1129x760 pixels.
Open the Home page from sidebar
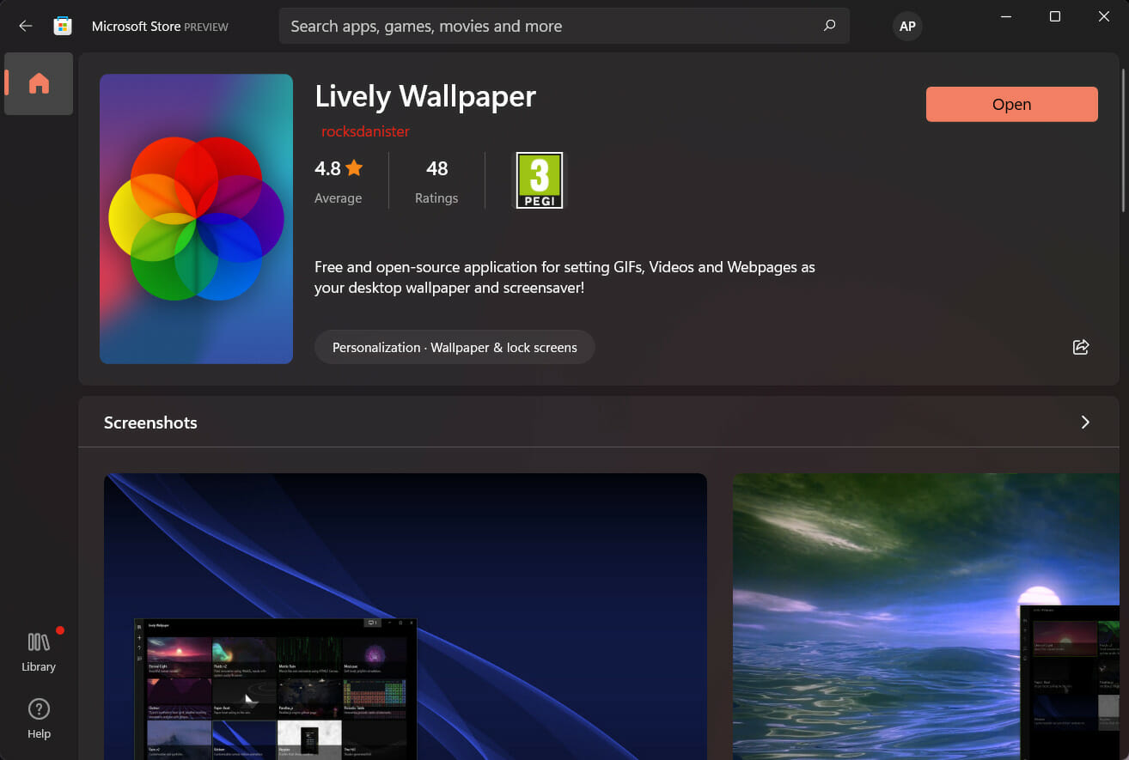click(39, 83)
